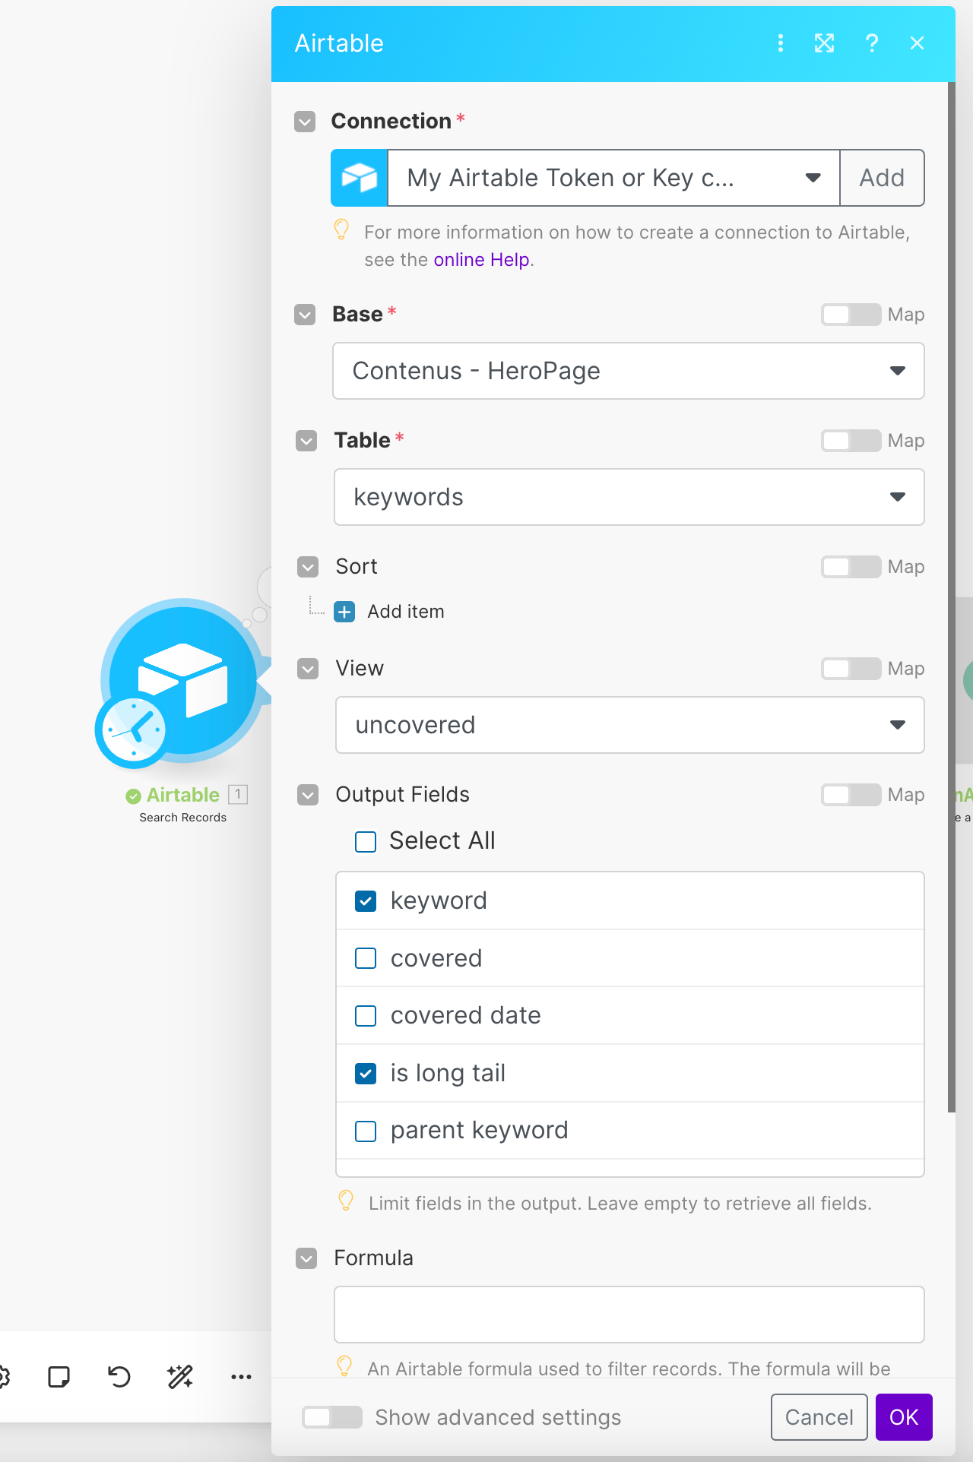Collapse the Connection section chevron
This screenshot has width=973, height=1462.
point(305,122)
